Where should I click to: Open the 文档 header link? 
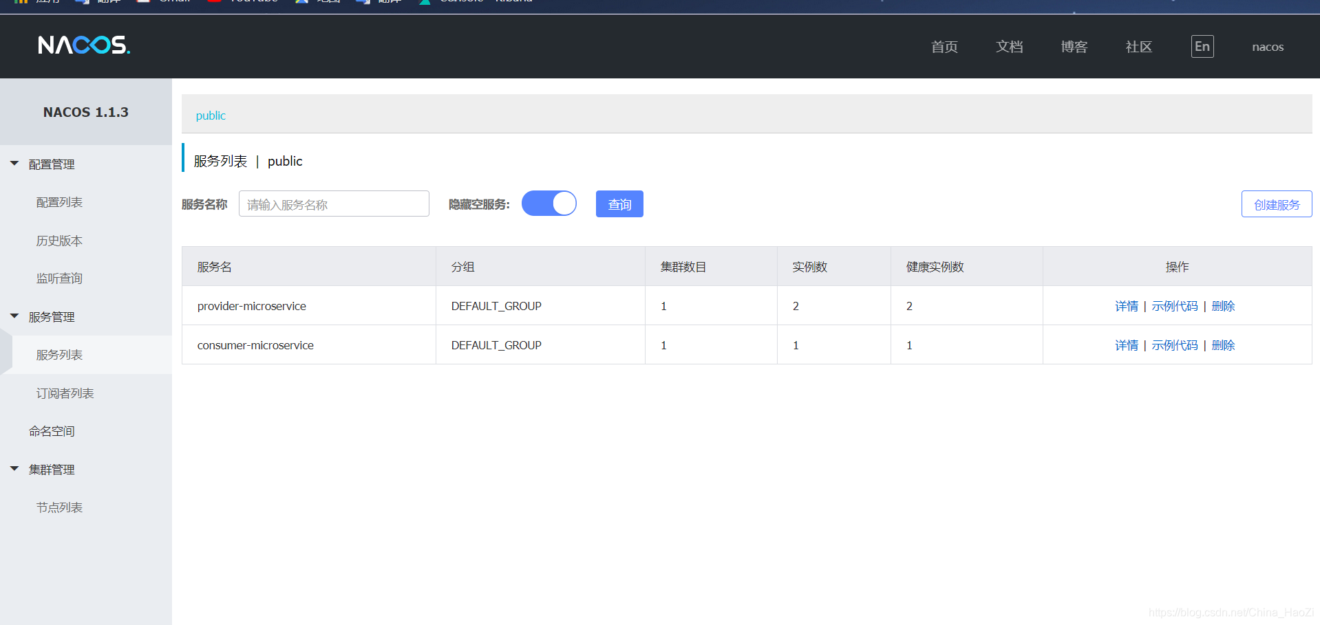pyautogui.click(x=1009, y=47)
